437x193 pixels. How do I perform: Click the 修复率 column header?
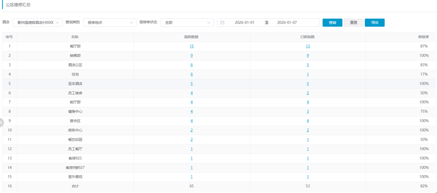coord(423,37)
